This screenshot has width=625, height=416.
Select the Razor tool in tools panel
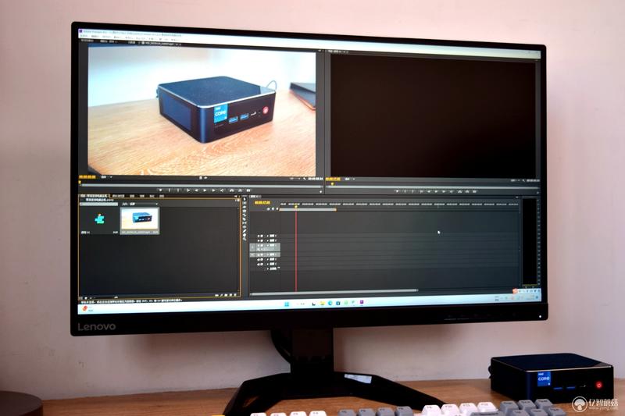coord(245,219)
